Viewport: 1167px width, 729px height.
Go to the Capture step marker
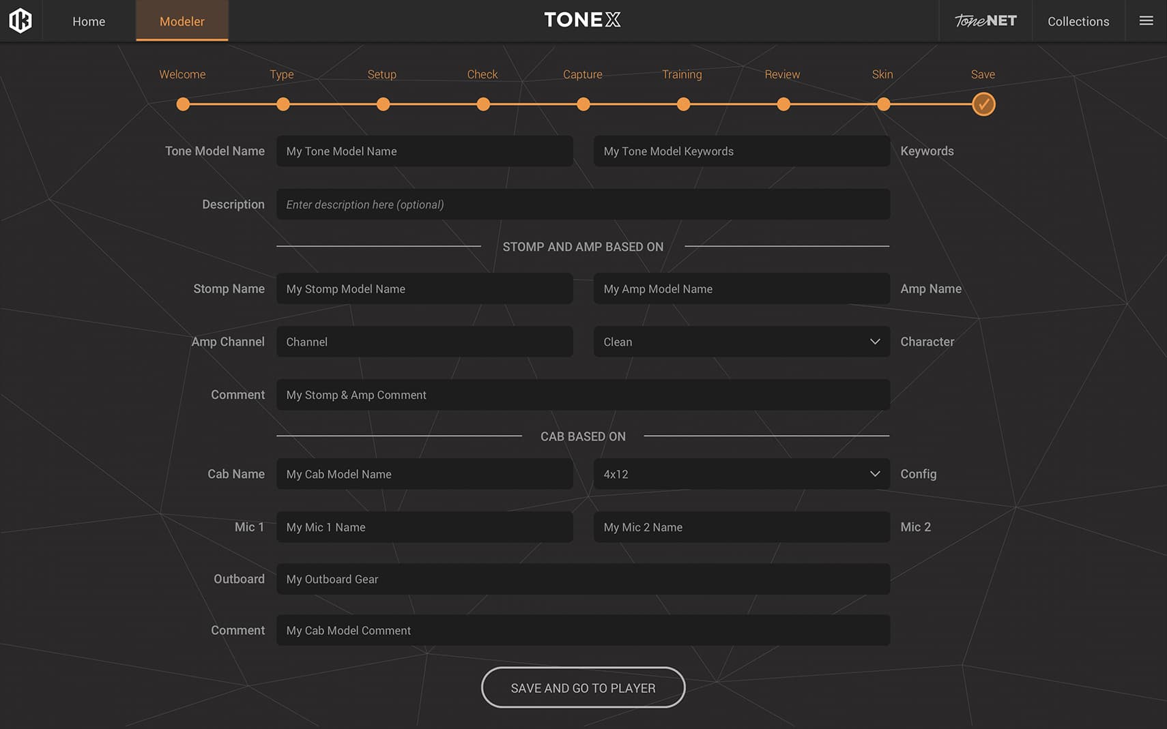click(x=583, y=104)
